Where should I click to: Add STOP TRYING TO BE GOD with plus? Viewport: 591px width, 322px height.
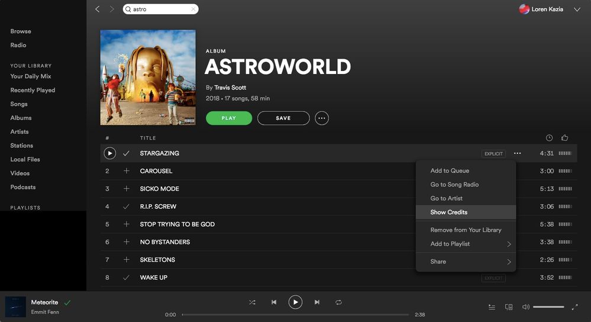(126, 224)
